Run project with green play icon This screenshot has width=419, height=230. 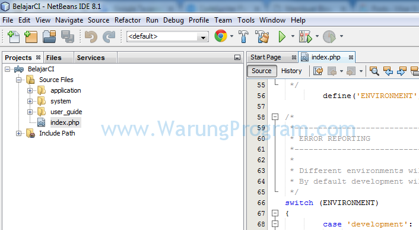[x=282, y=36]
